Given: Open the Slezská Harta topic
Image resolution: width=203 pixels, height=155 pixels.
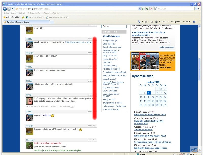Looking at the screenshot, I should pyautogui.click(x=109, y=44).
